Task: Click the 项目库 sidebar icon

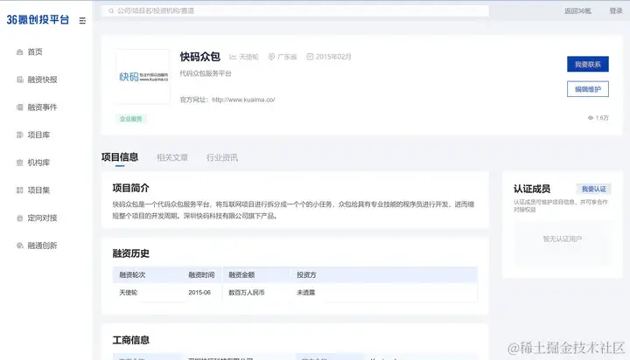Action: (19, 135)
